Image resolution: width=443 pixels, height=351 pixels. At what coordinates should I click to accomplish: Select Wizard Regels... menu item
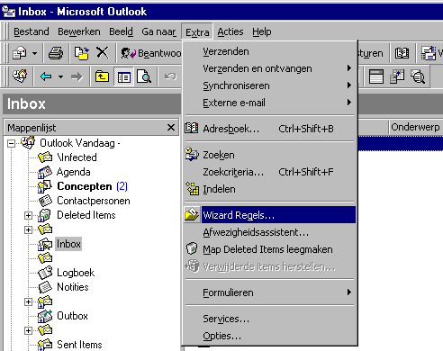click(x=269, y=215)
